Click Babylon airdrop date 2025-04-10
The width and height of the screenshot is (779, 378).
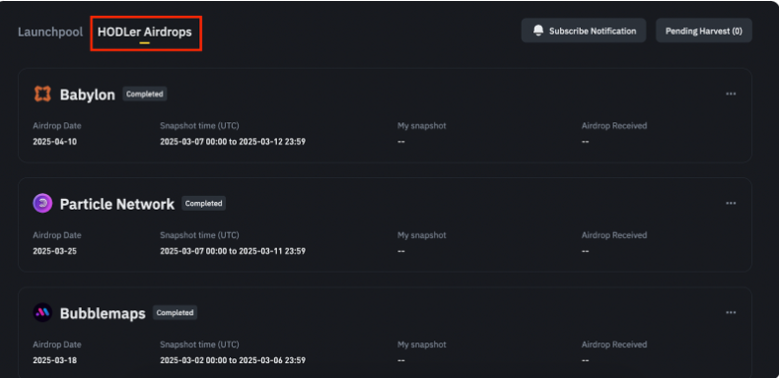[x=54, y=142]
